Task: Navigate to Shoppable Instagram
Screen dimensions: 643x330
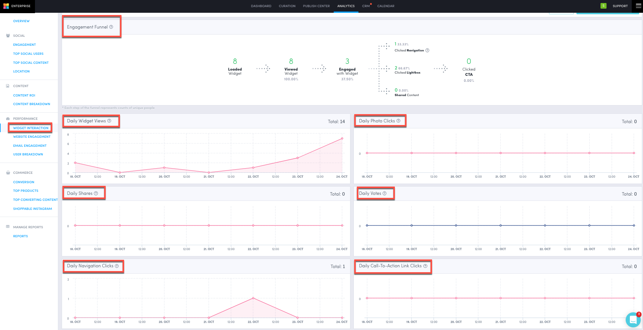Action: (32, 209)
